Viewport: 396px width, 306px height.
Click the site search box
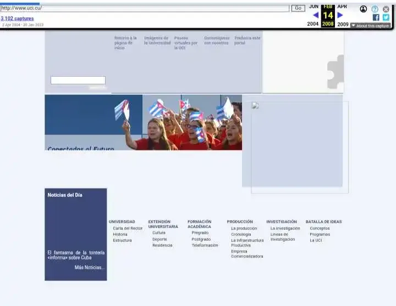click(78, 81)
